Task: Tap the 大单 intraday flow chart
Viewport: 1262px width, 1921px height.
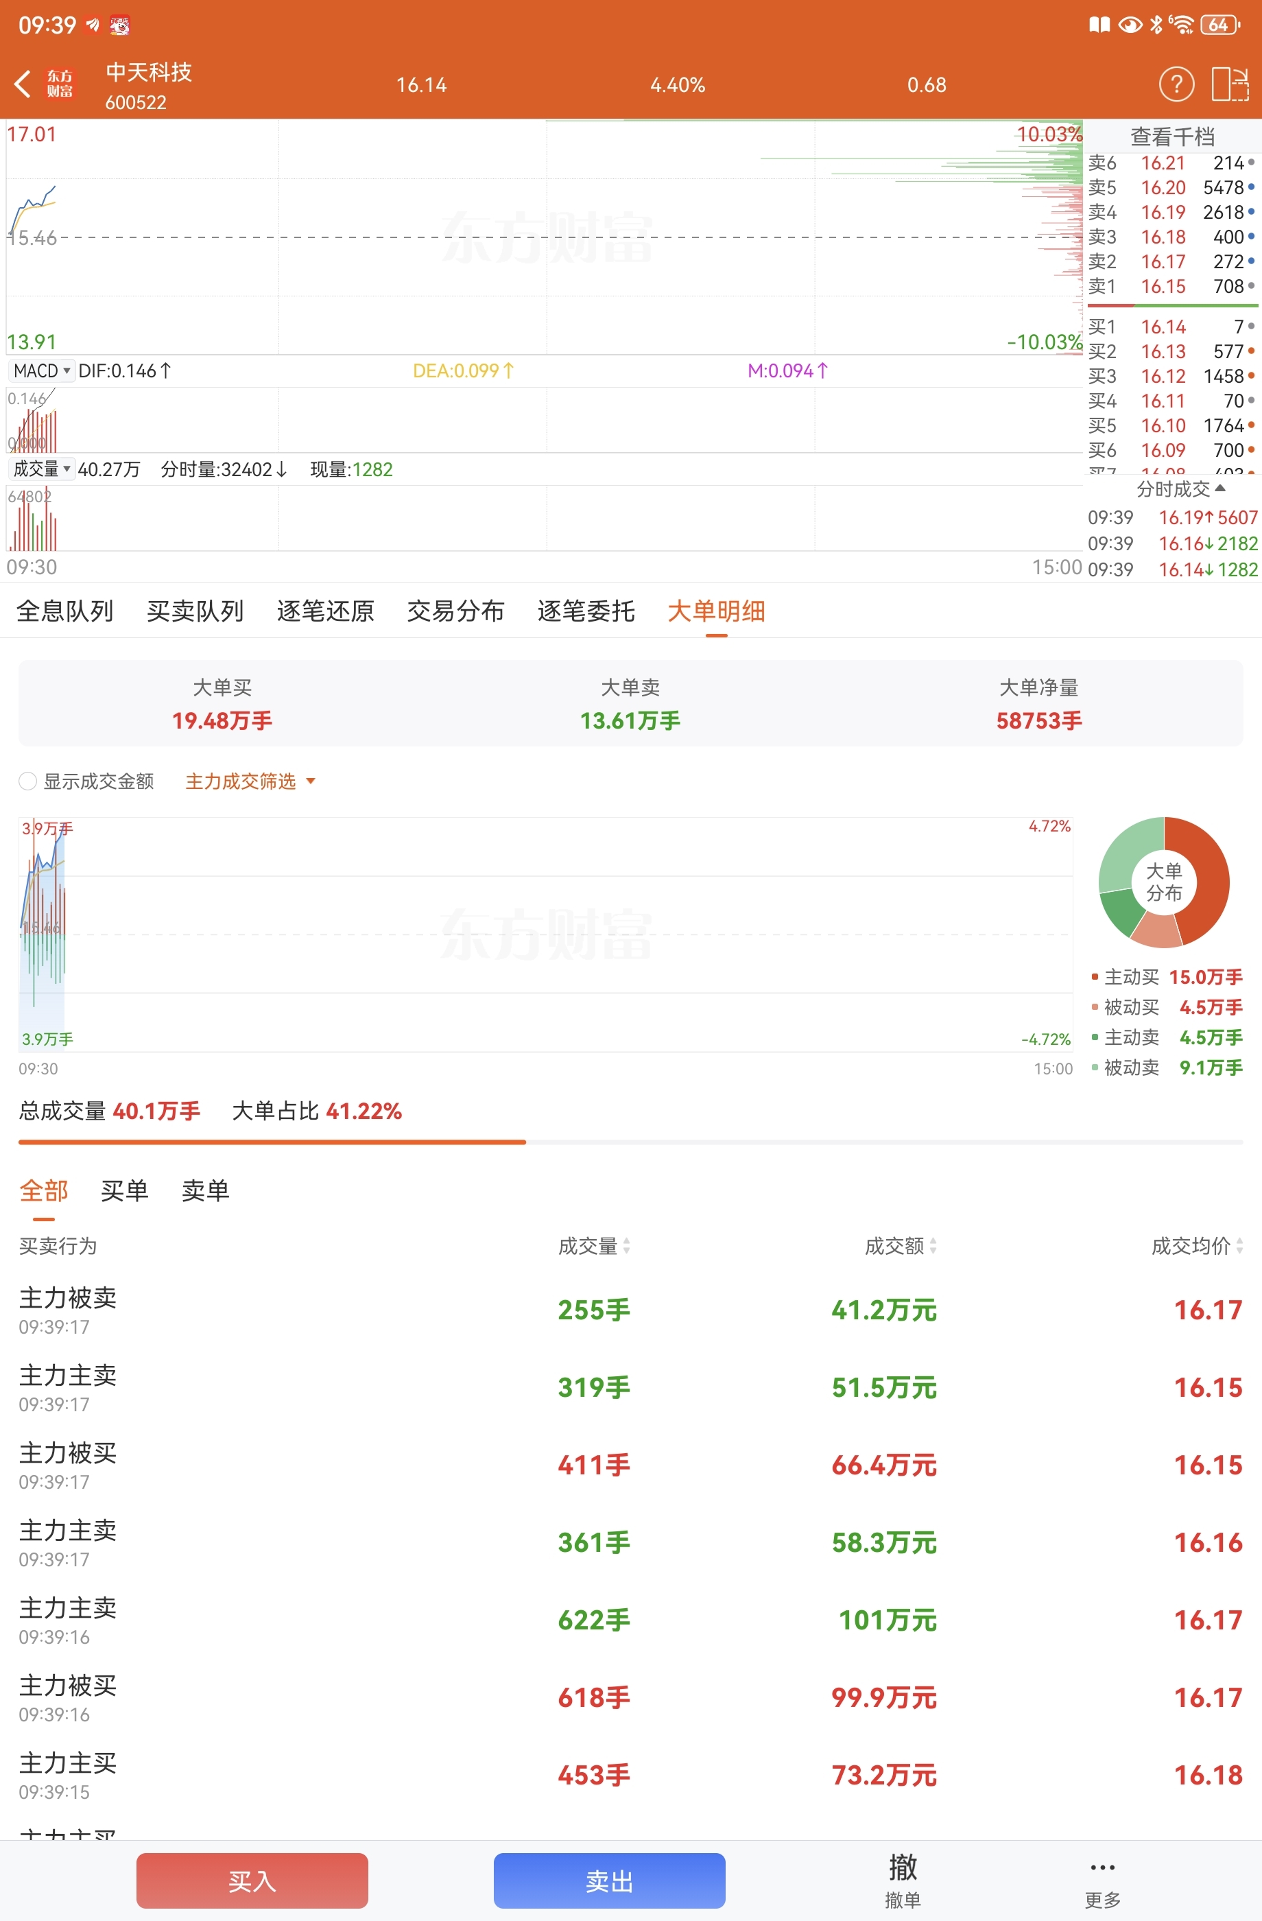Action: [545, 934]
